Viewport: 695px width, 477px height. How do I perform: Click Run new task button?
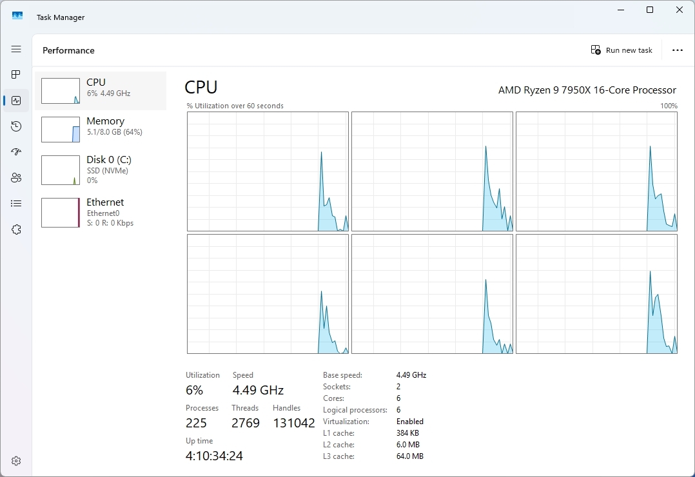coord(622,50)
